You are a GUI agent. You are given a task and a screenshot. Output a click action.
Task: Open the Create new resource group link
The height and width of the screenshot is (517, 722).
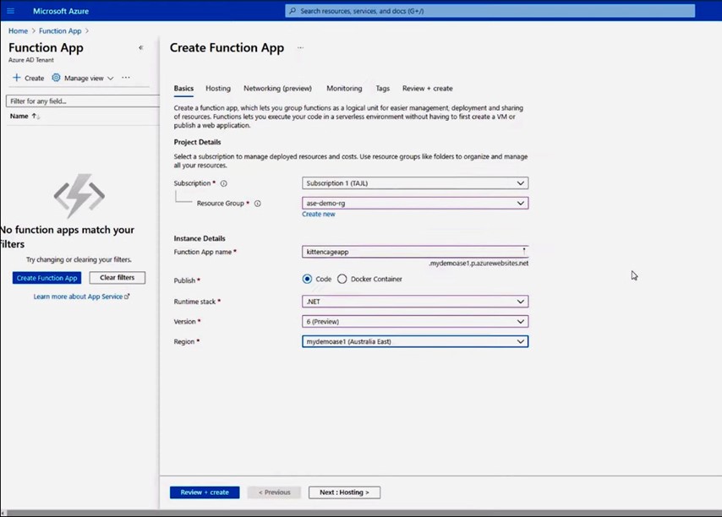[319, 215]
